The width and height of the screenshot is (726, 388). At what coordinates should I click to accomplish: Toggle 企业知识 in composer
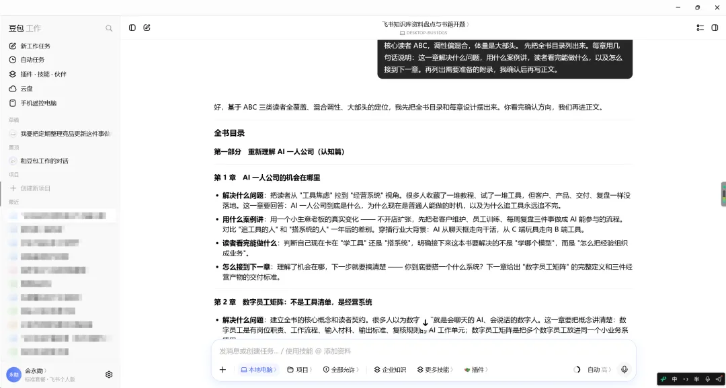click(x=390, y=369)
